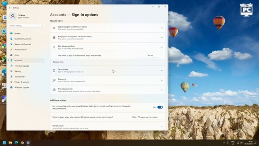Show hidden icons in system tray
This screenshot has height=146, width=259.
tap(224, 143)
